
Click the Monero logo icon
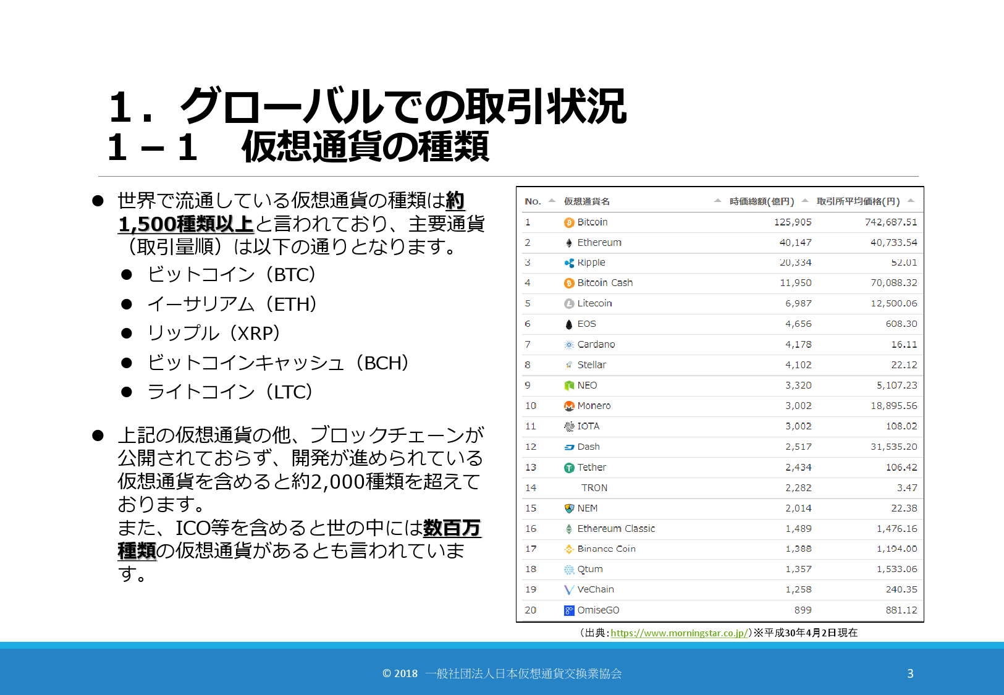coord(569,406)
